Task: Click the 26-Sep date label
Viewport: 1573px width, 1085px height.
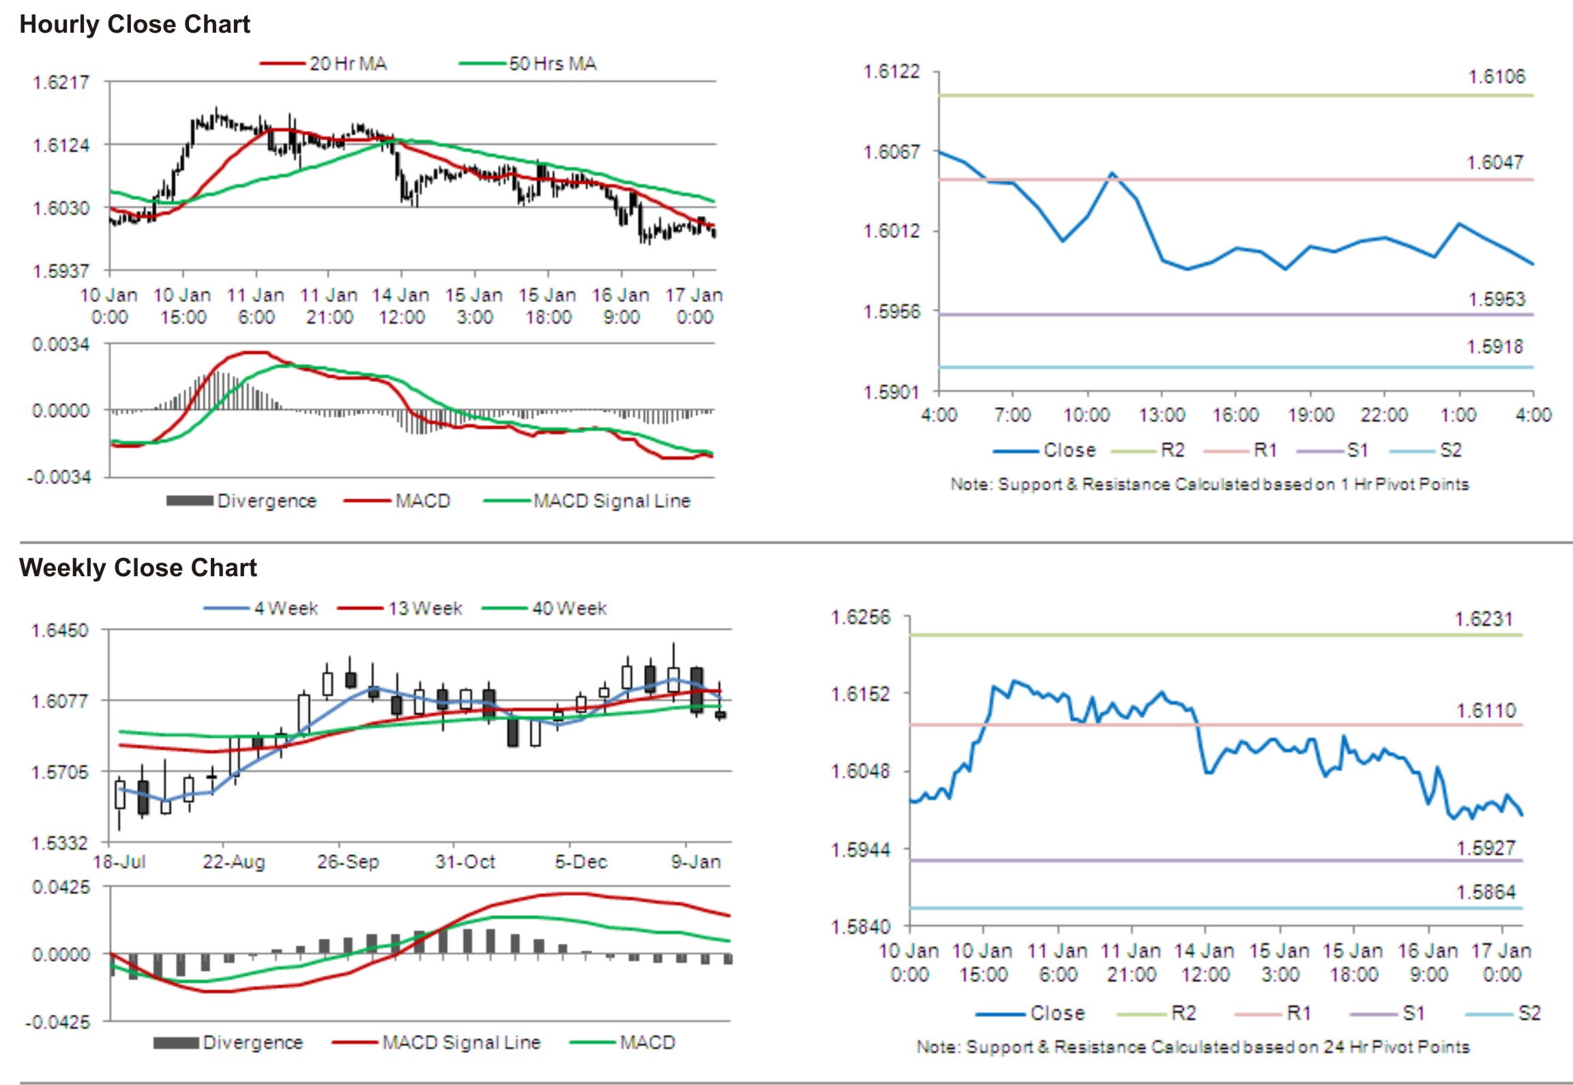Action: (348, 862)
